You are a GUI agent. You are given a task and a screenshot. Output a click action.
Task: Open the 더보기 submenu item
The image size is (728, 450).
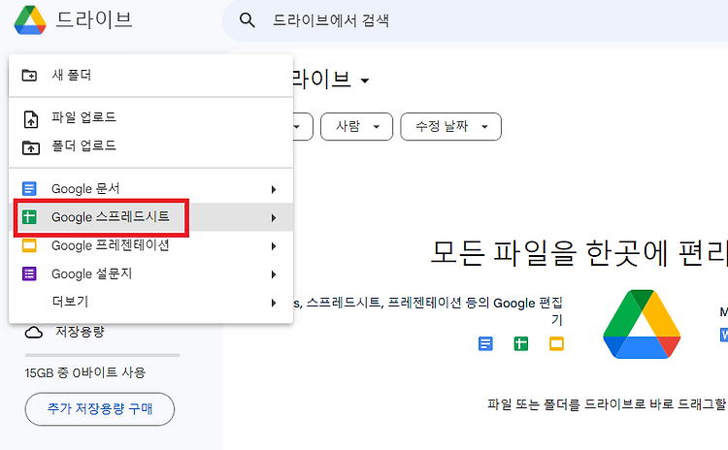click(150, 302)
